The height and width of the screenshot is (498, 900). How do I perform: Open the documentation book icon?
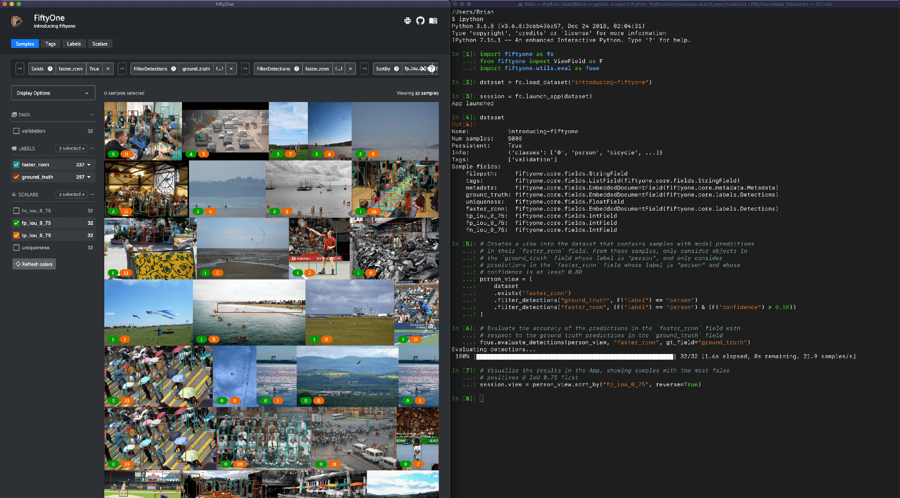pos(433,21)
